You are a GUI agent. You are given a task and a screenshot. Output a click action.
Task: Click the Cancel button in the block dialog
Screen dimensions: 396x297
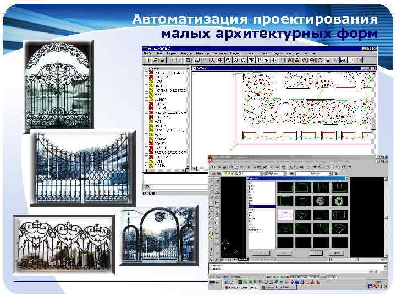tap(336, 253)
